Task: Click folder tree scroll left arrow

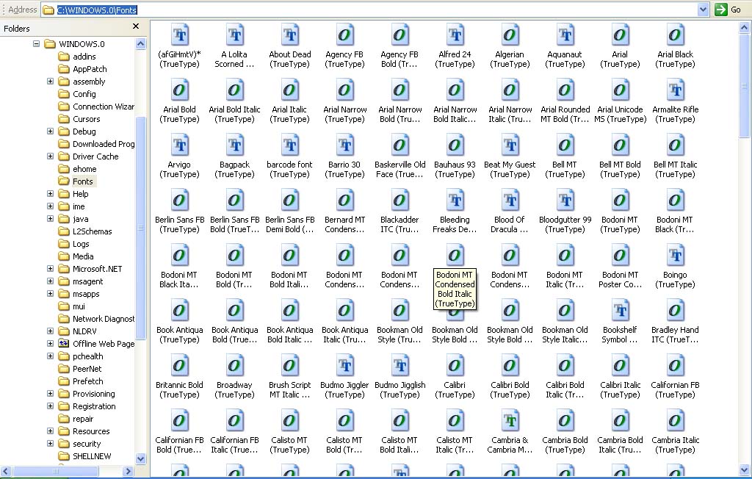Action: click(x=5, y=472)
